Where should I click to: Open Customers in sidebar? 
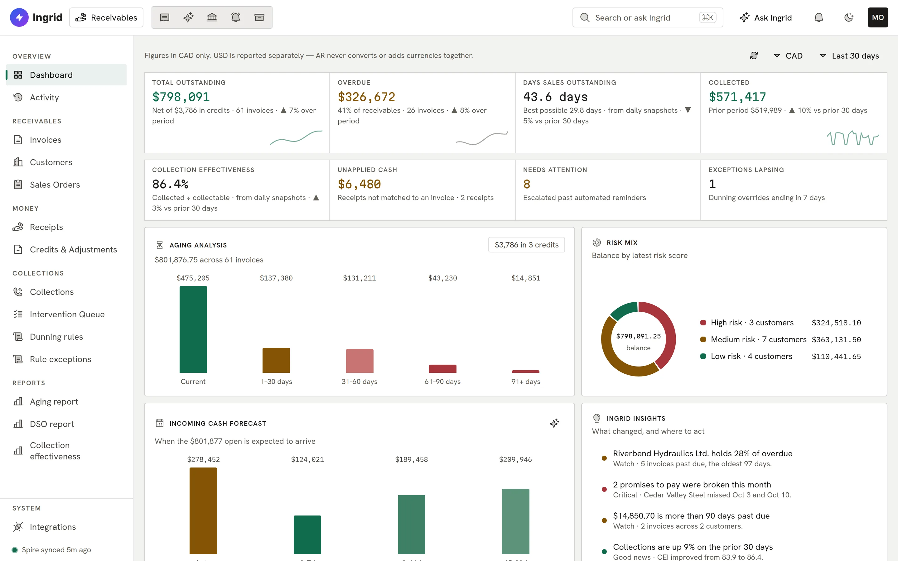click(x=66, y=162)
